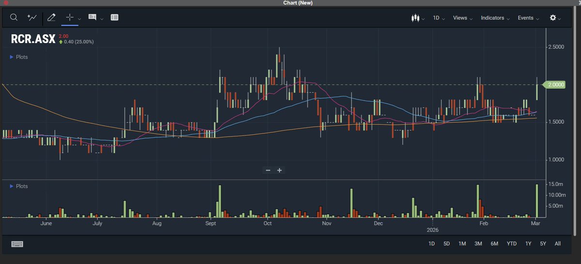Select the 1Y time range
This screenshot has height=264, width=581.
pyautogui.click(x=528, y=244)
